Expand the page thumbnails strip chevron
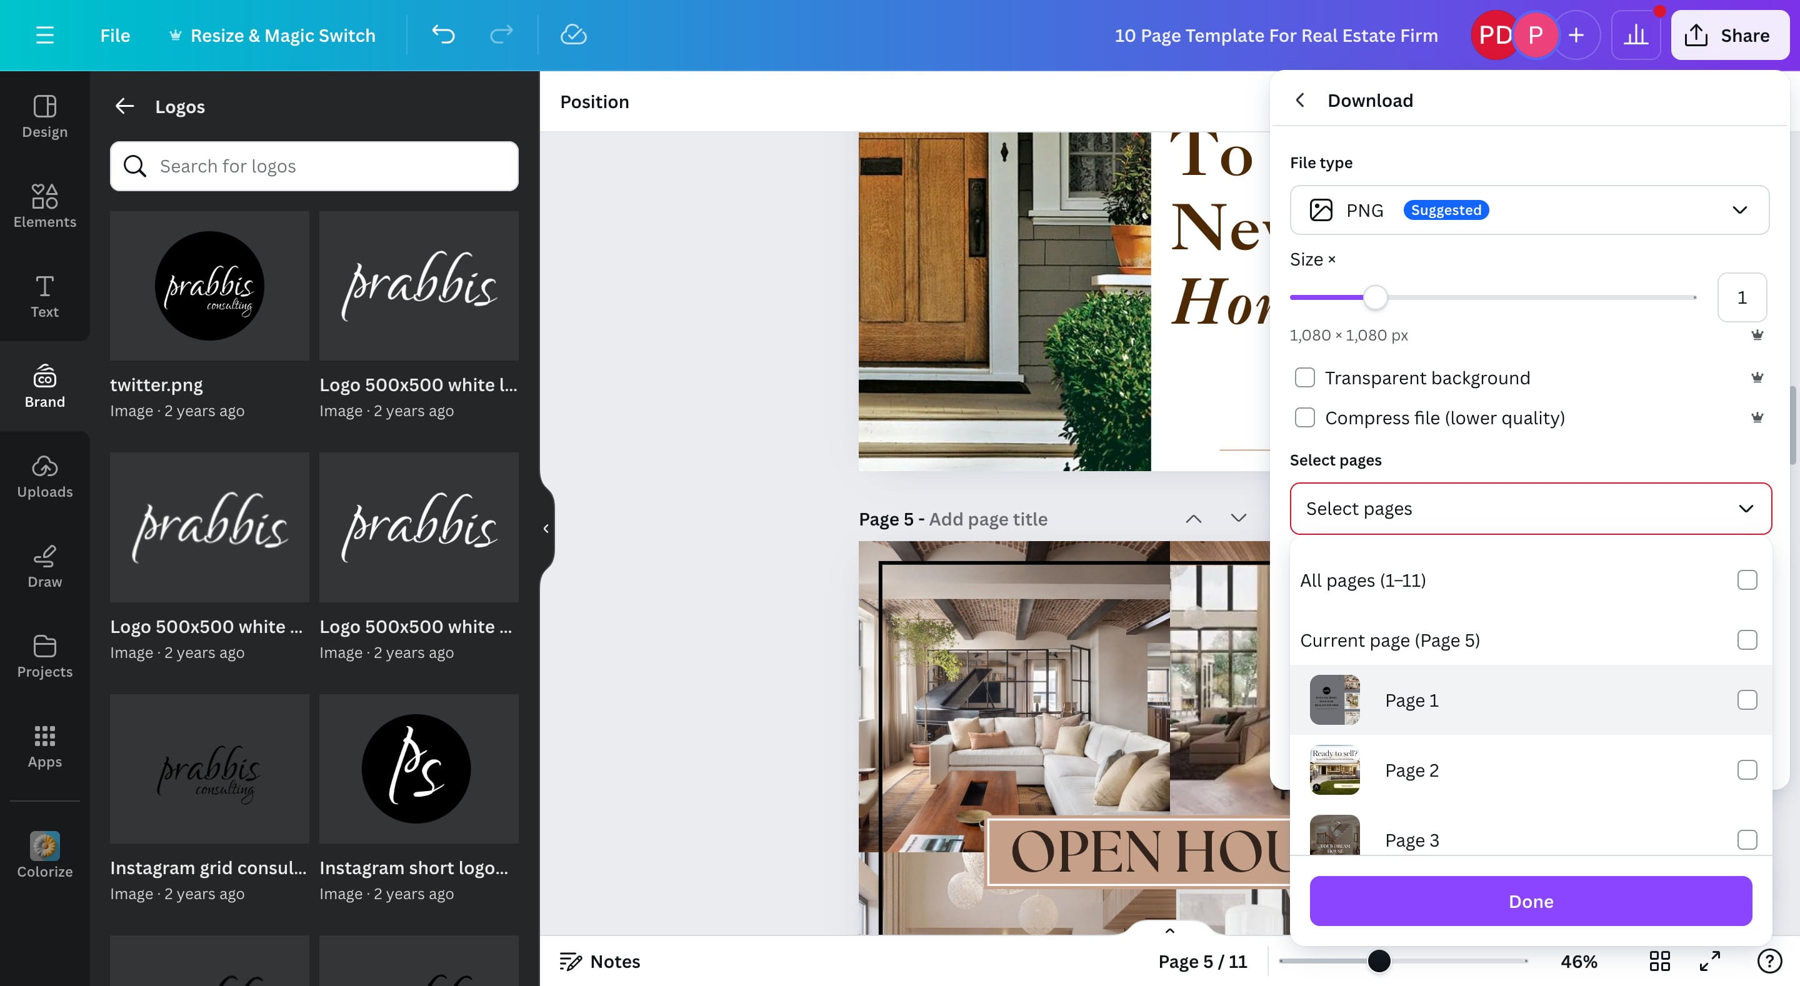1800x986 pixels. click(1170, 930)
